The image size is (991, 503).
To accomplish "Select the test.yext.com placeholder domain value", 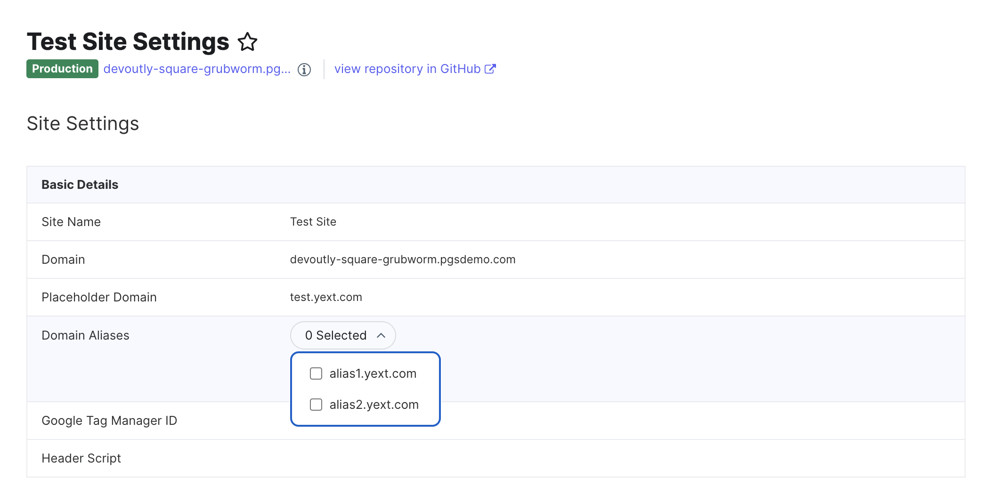I will click(326, 297).
